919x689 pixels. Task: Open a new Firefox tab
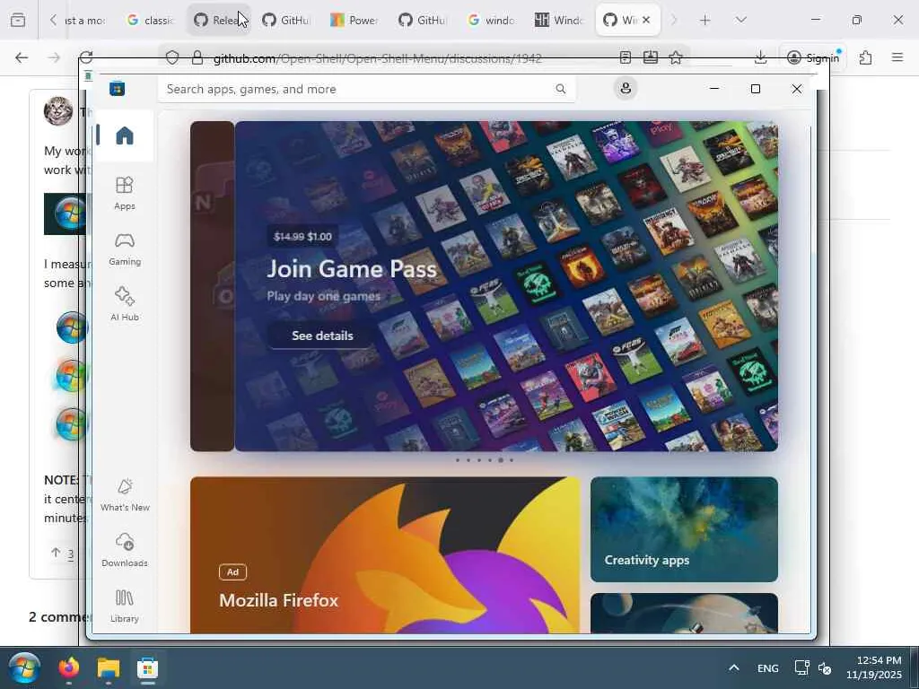tap(705, 21)
